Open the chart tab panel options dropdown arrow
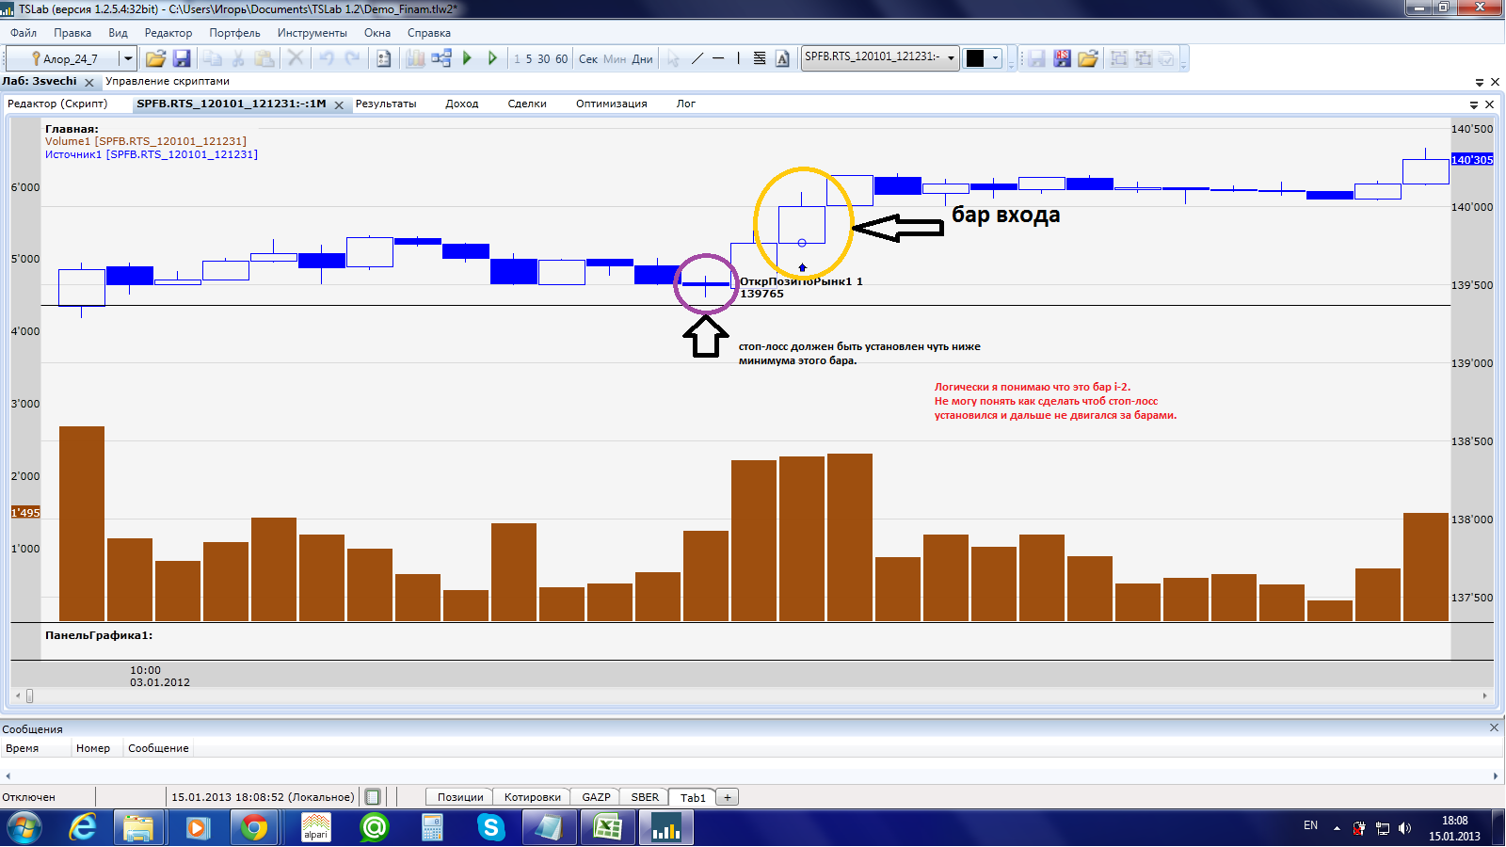1506x847 pixels. click(x=1474, y=104)
